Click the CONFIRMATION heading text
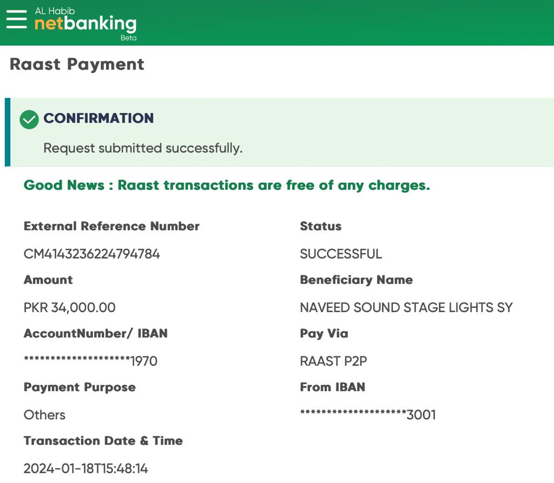The image size is (554, 483). click(x=98, y=118)
